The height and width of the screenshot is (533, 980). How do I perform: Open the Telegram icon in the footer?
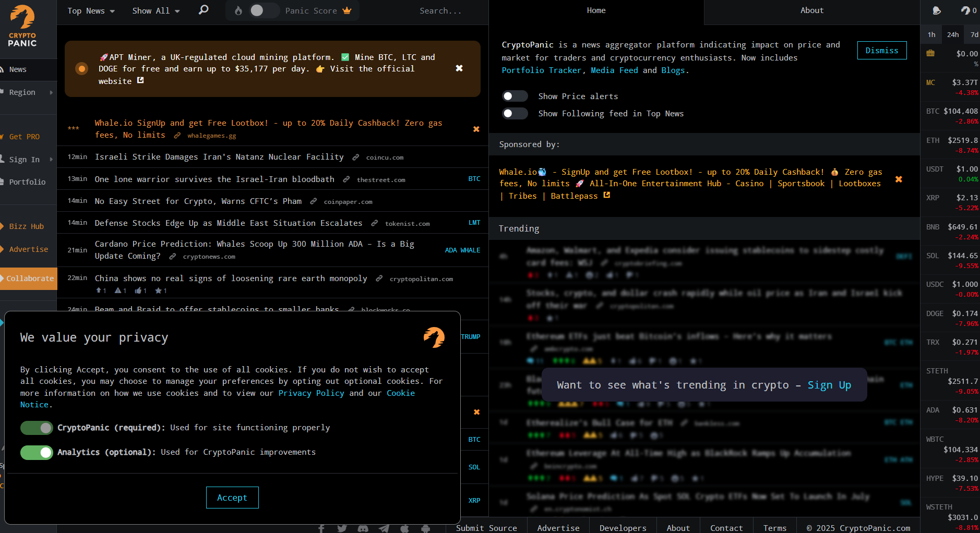[x=384, y=528]
